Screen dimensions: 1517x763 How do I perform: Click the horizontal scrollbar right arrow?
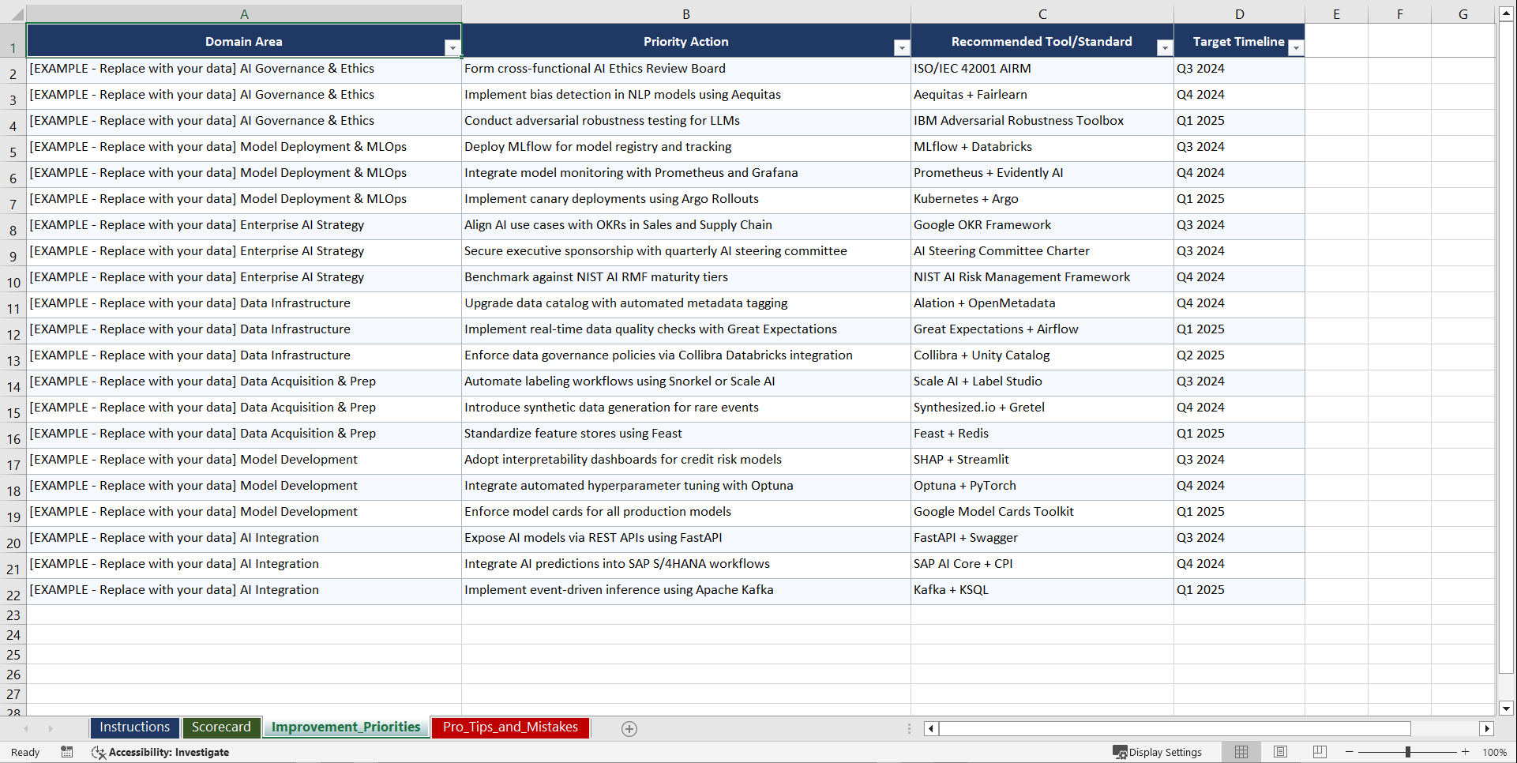pyautogui.click(x=1488, y=728)
